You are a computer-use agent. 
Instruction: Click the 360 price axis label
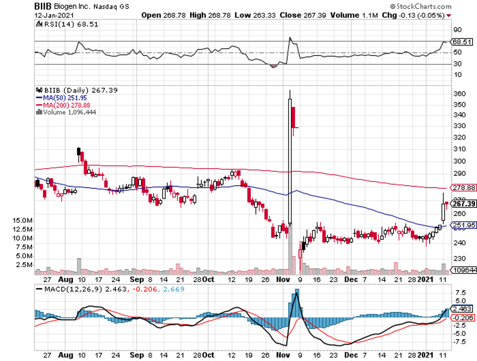pos(459,94)
